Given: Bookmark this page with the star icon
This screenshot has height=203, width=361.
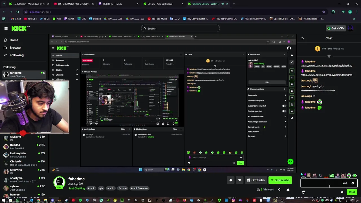Looking at the screenshot, I should [324, 12].
